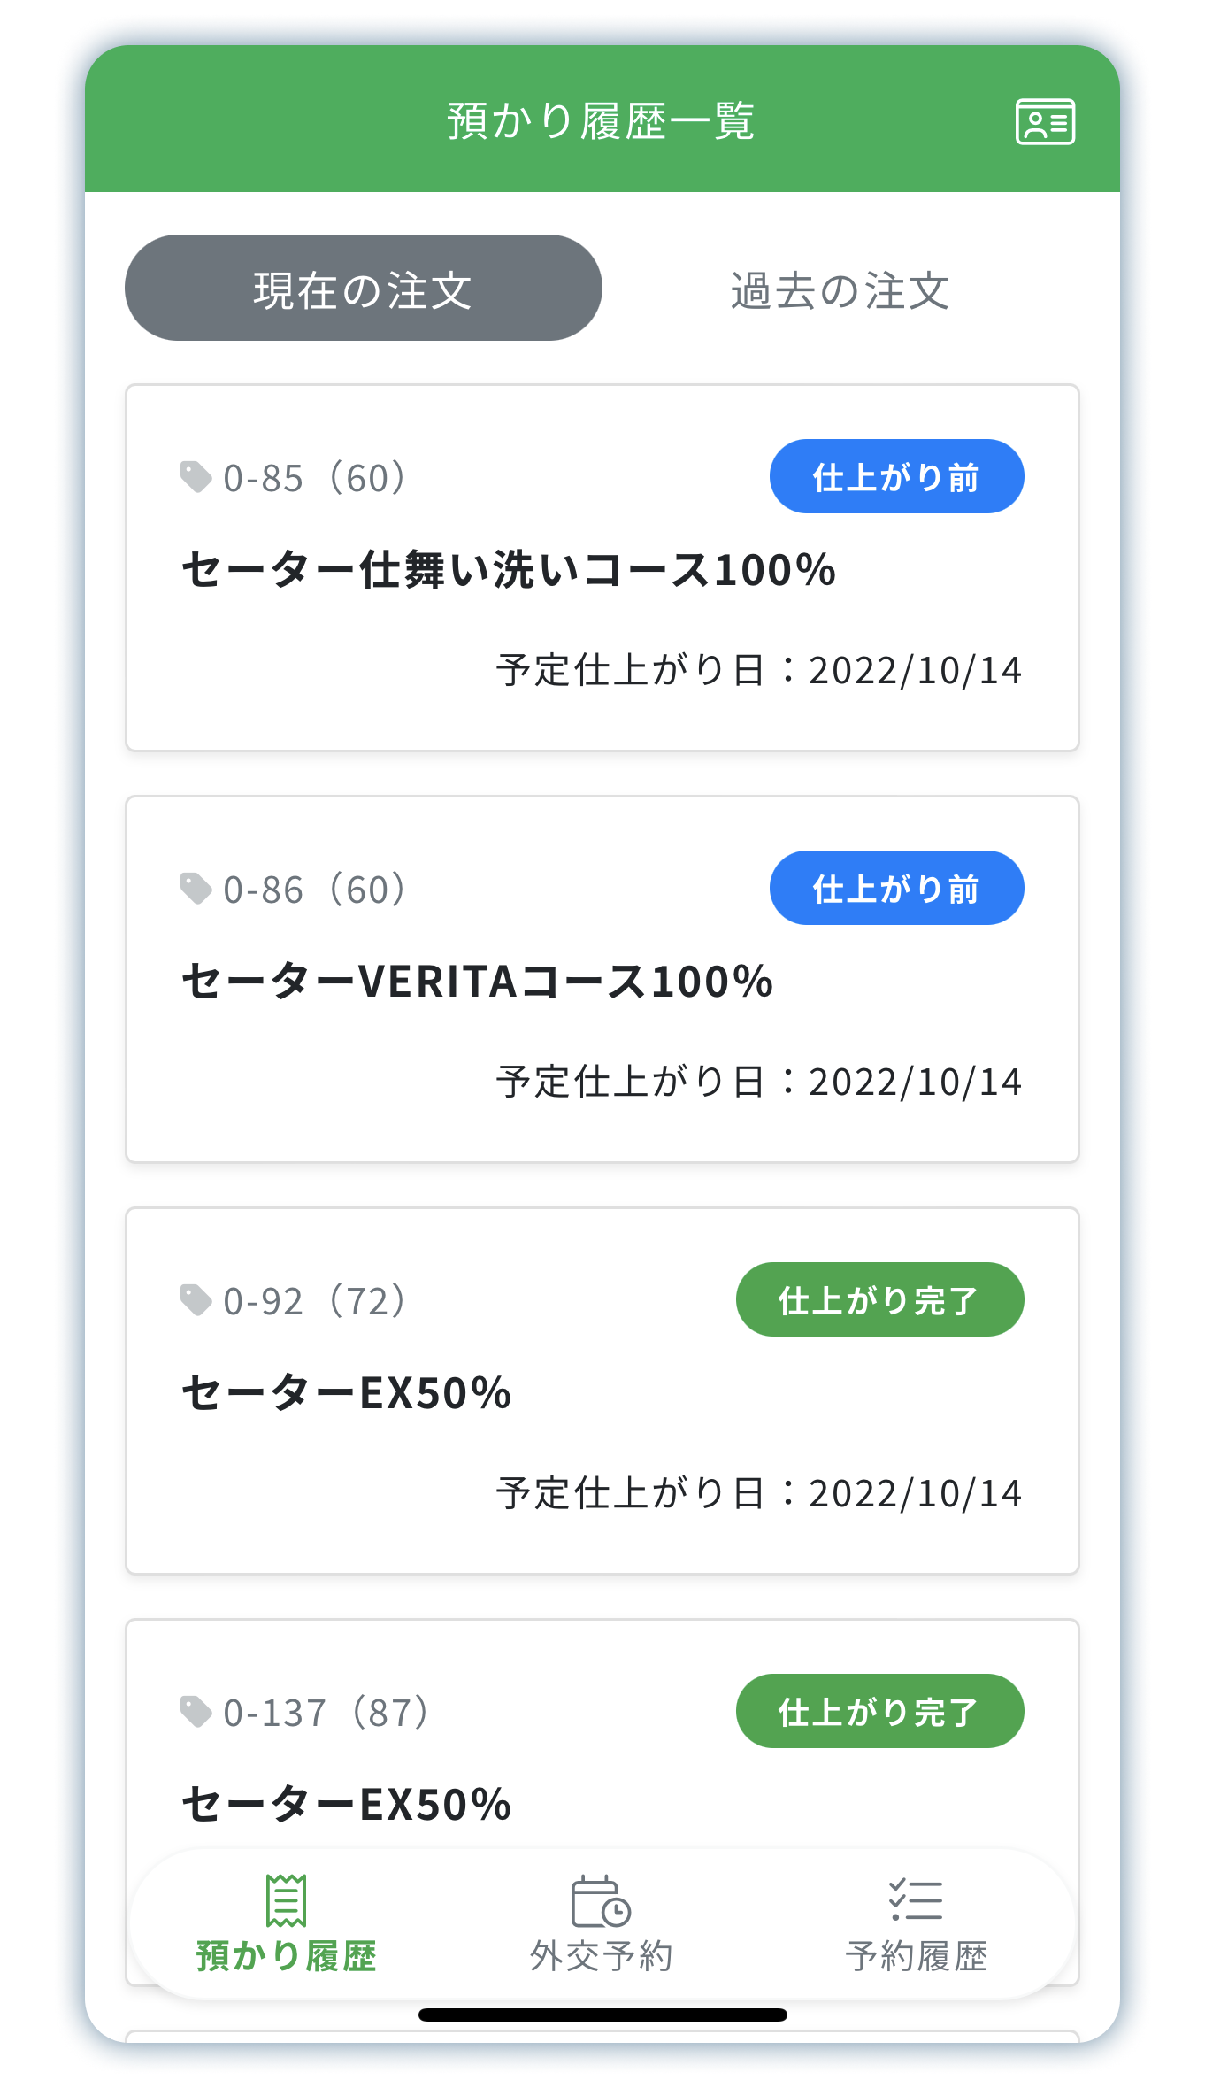Tap the 予約履歴 label in bottom navigation
Screen dimensions: 1205x2088
[916, 1956]
